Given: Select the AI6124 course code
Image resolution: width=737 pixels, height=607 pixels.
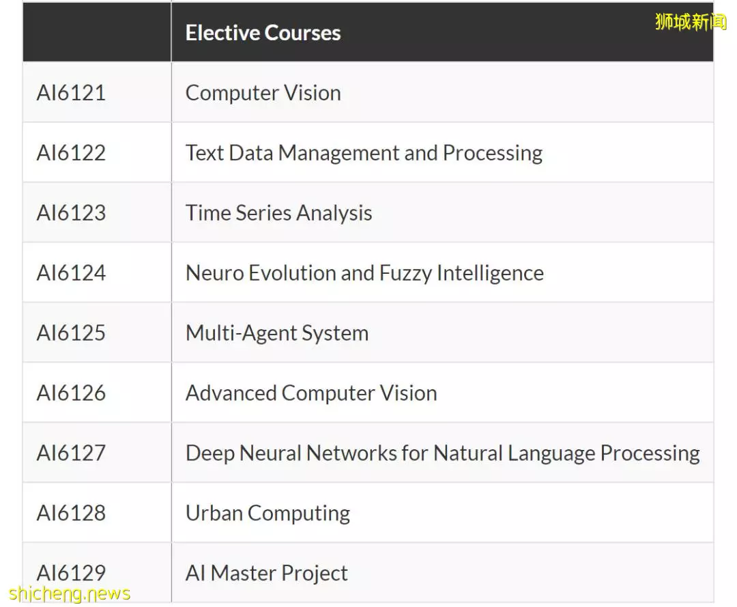Looking at the screenshot, I should coord(71,272).
